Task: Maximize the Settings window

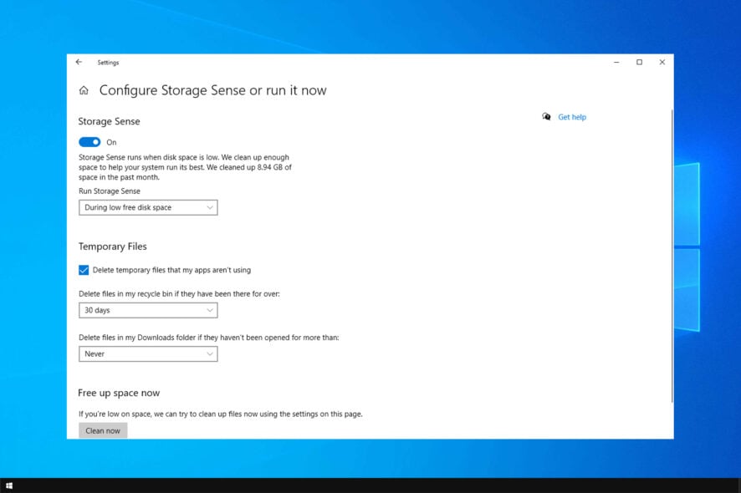Action: 639,62
